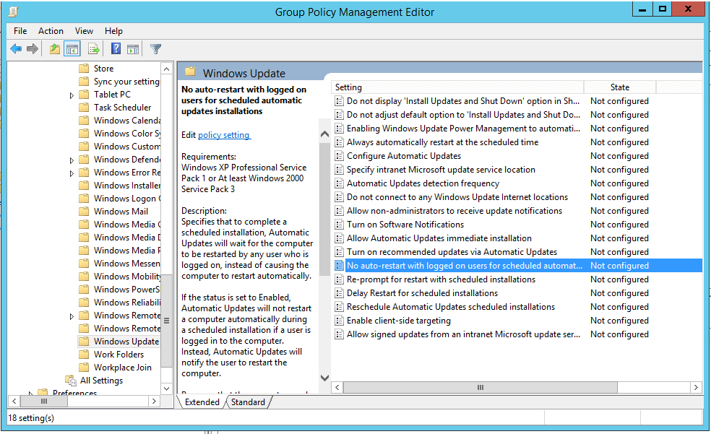Switch to the Extended tab
This screenshot has height=434, width=711.
coord(202,402)
